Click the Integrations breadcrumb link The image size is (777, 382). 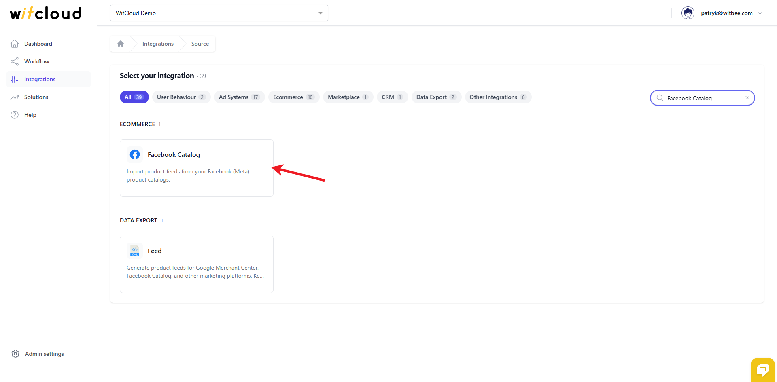[x=158, y=44]
